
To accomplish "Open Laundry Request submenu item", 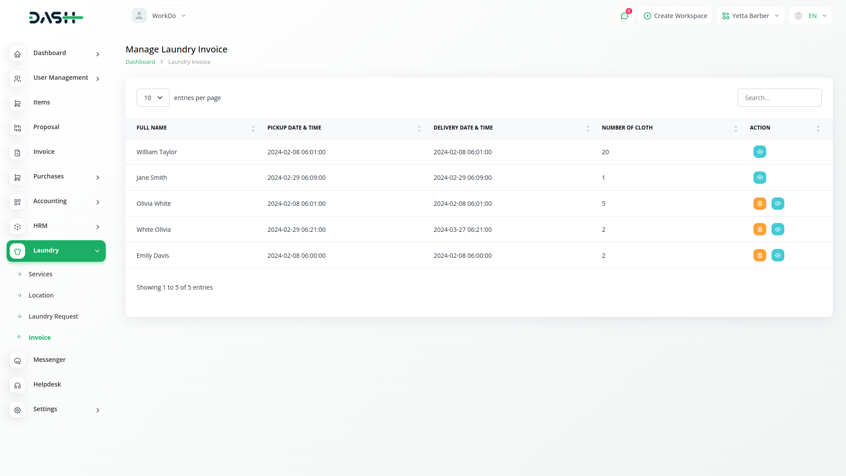I will [x=53, y=316].
